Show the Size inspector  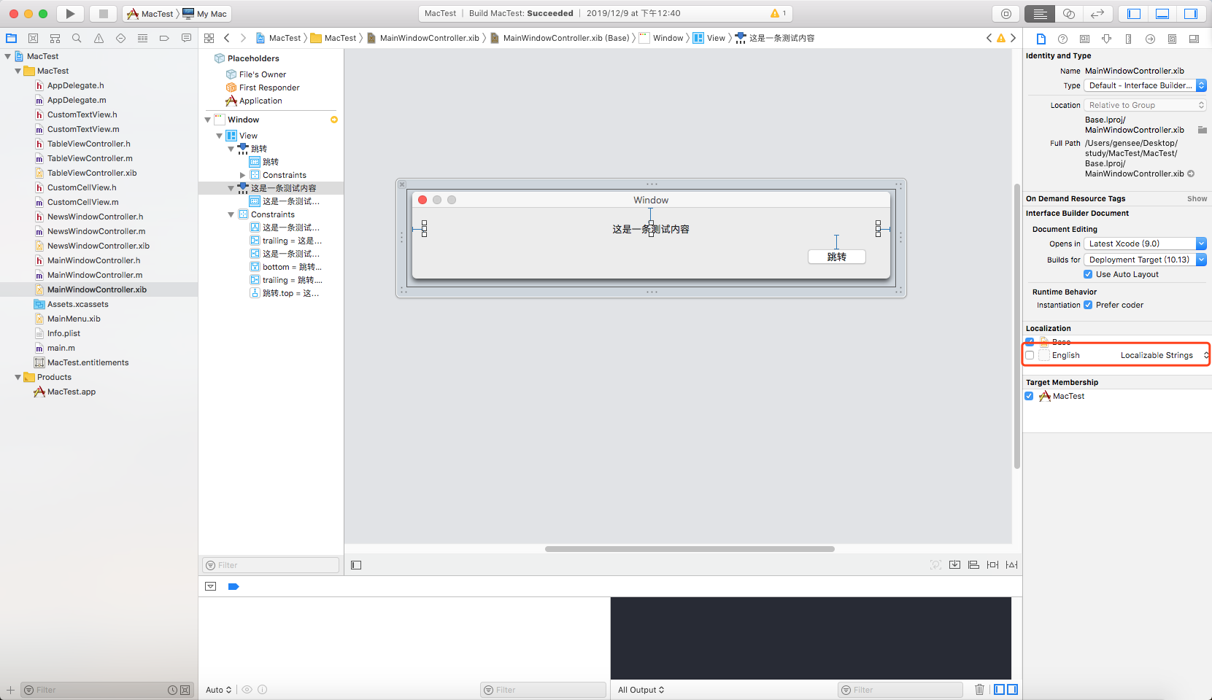tap(1129, 39)
